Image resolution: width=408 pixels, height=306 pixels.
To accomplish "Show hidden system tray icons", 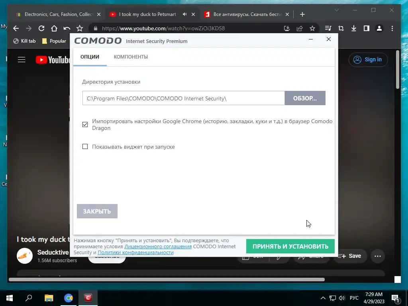I will pyautogui.click(x=323, y=298).
